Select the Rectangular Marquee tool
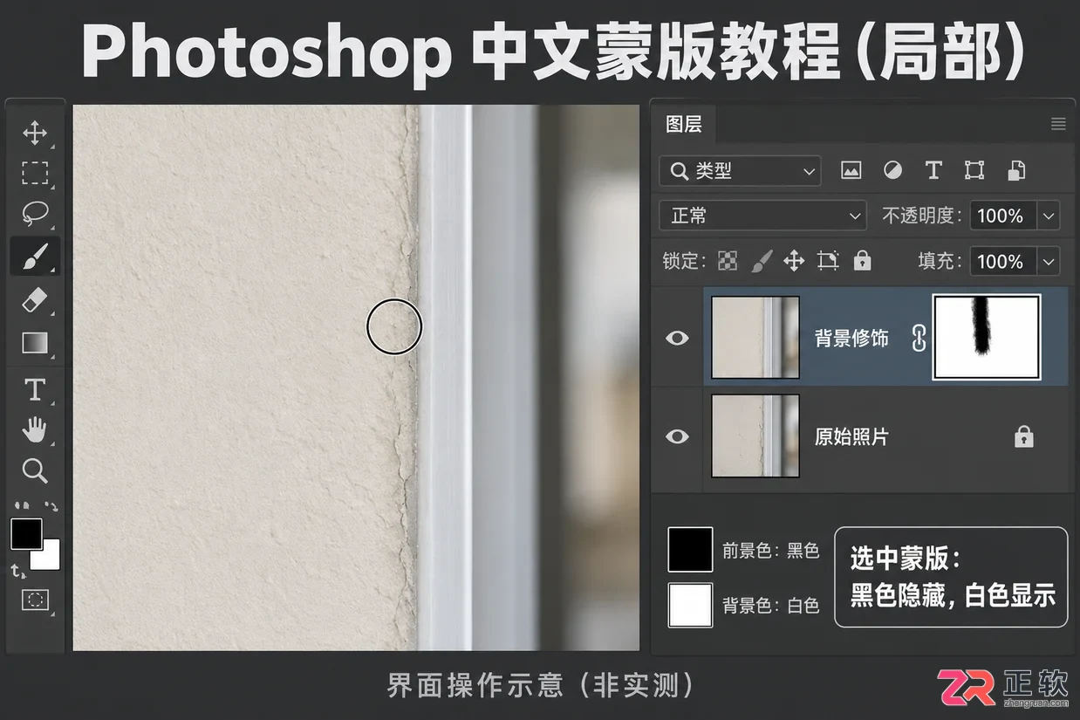This screenshot has width=1080, height=720. point(35,173)
